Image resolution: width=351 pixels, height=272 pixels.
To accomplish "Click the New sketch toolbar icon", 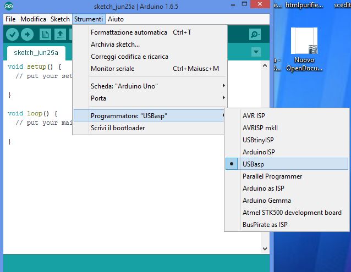I will (x=45, y=35).
